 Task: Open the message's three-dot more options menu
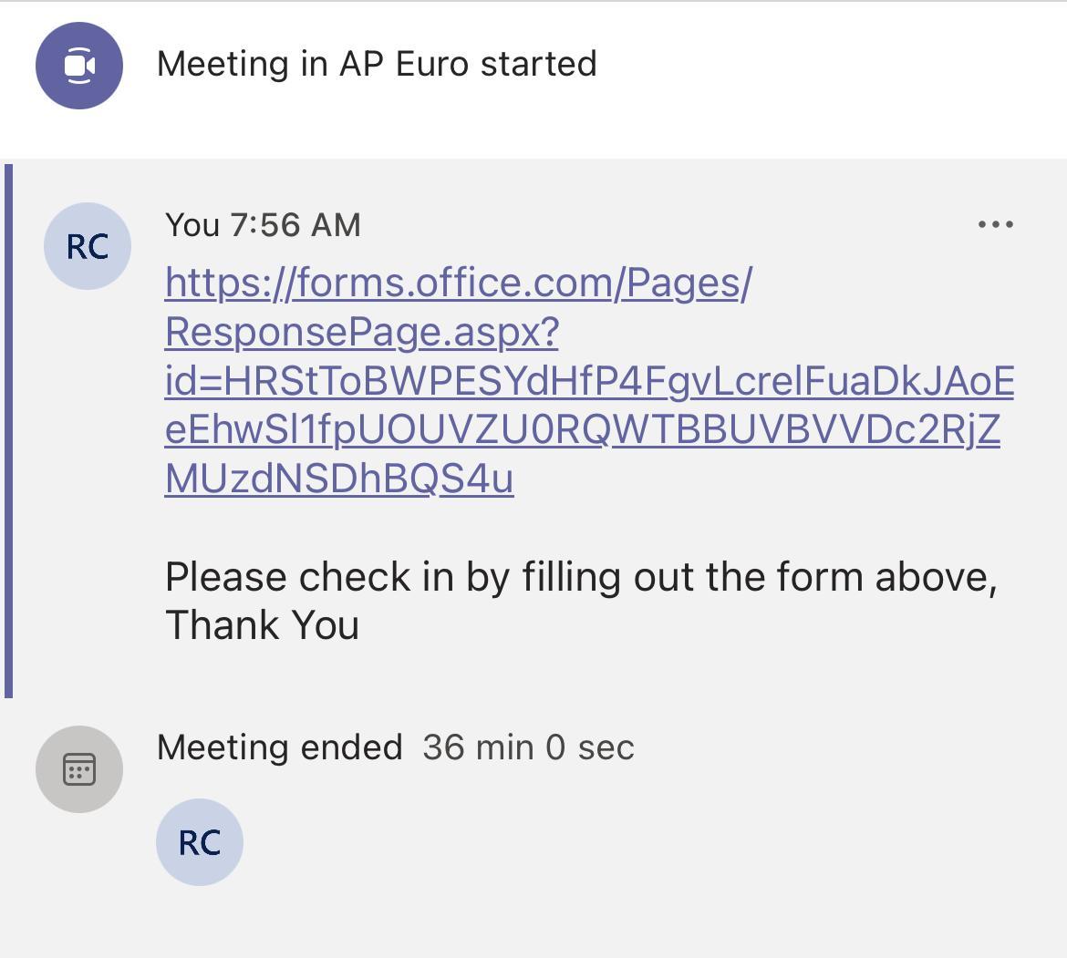pyautogui.click(x=995, y=224)
